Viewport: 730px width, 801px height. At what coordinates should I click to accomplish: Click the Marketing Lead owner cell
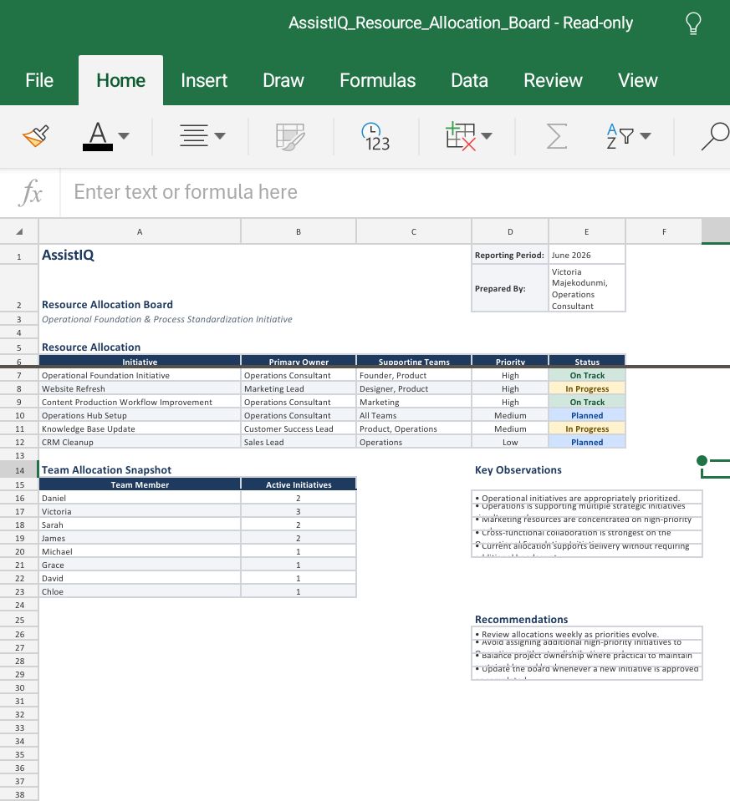pos(299,388)
